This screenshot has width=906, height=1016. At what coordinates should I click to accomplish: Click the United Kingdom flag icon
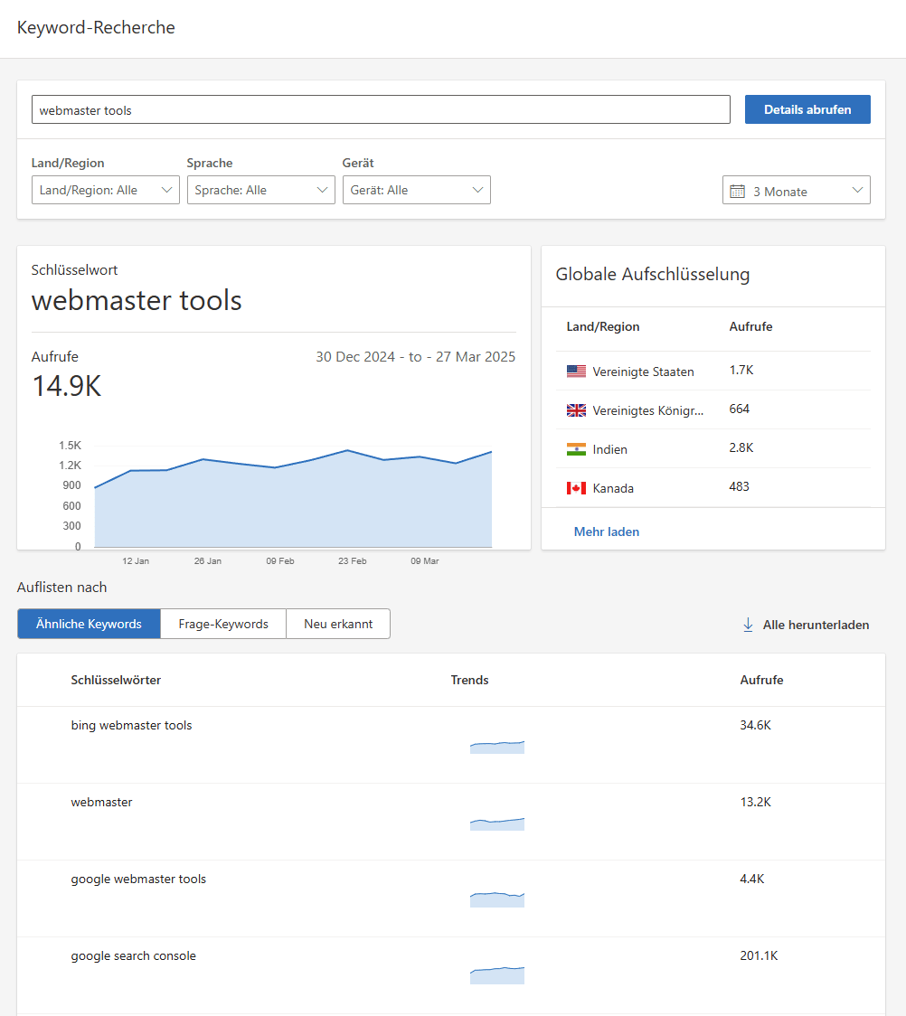click(576, 410)
